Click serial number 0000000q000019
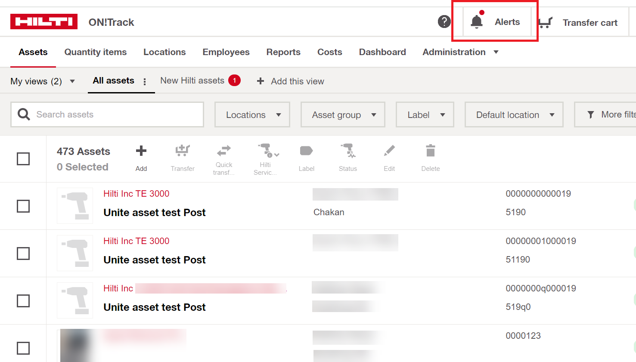This screenshot has width=636, height=362. pyautogui.click(x=541, y=288)
